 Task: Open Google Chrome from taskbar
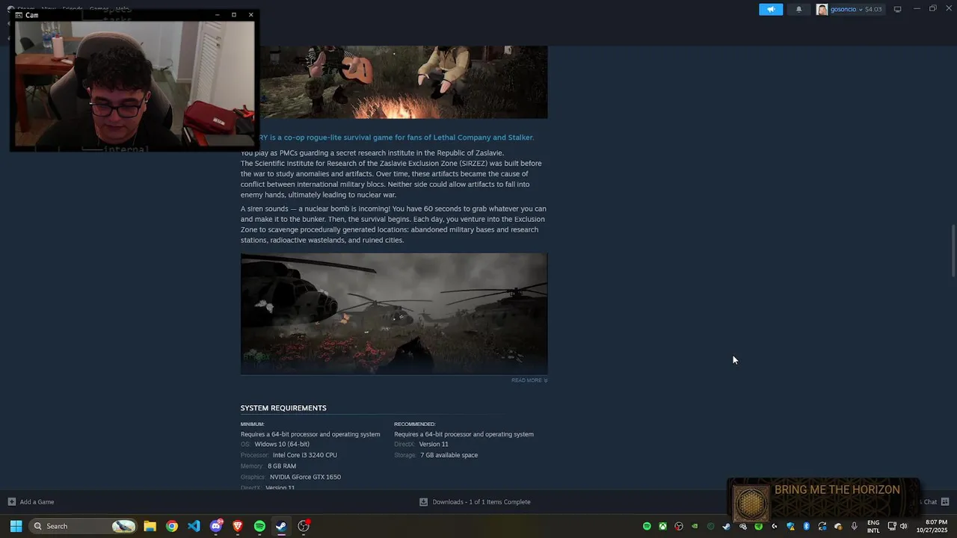(172, 526)
